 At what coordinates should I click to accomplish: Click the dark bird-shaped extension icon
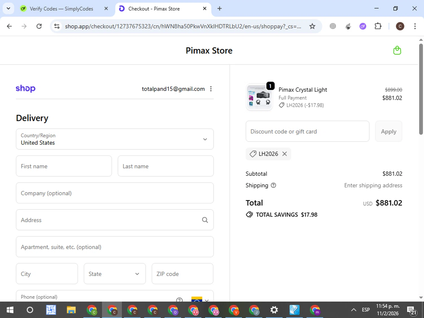pos(348,26)
